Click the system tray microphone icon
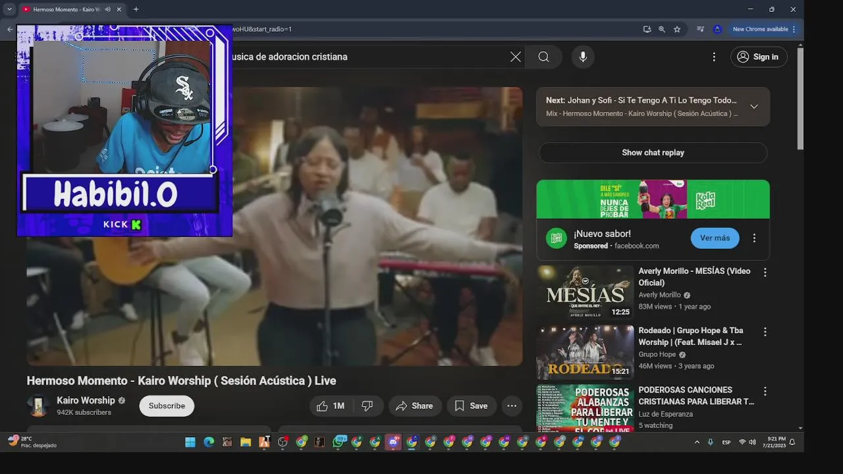The height and width of the screenshot is (474, 843). coord(710,442)
